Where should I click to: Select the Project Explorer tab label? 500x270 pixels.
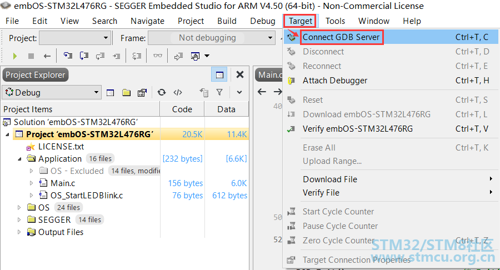coord(36,75)
